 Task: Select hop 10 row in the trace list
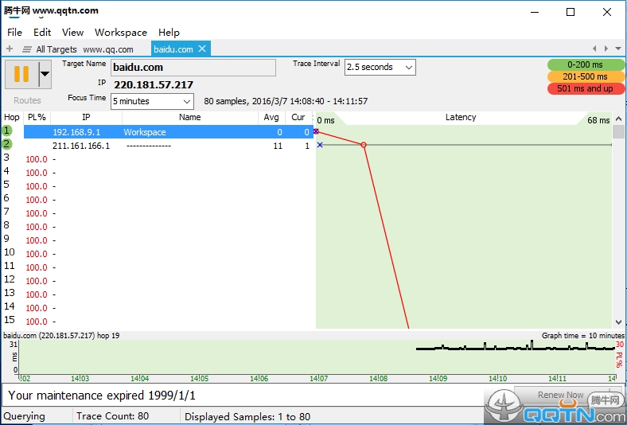pyautogui.click(x=158, y=253)
